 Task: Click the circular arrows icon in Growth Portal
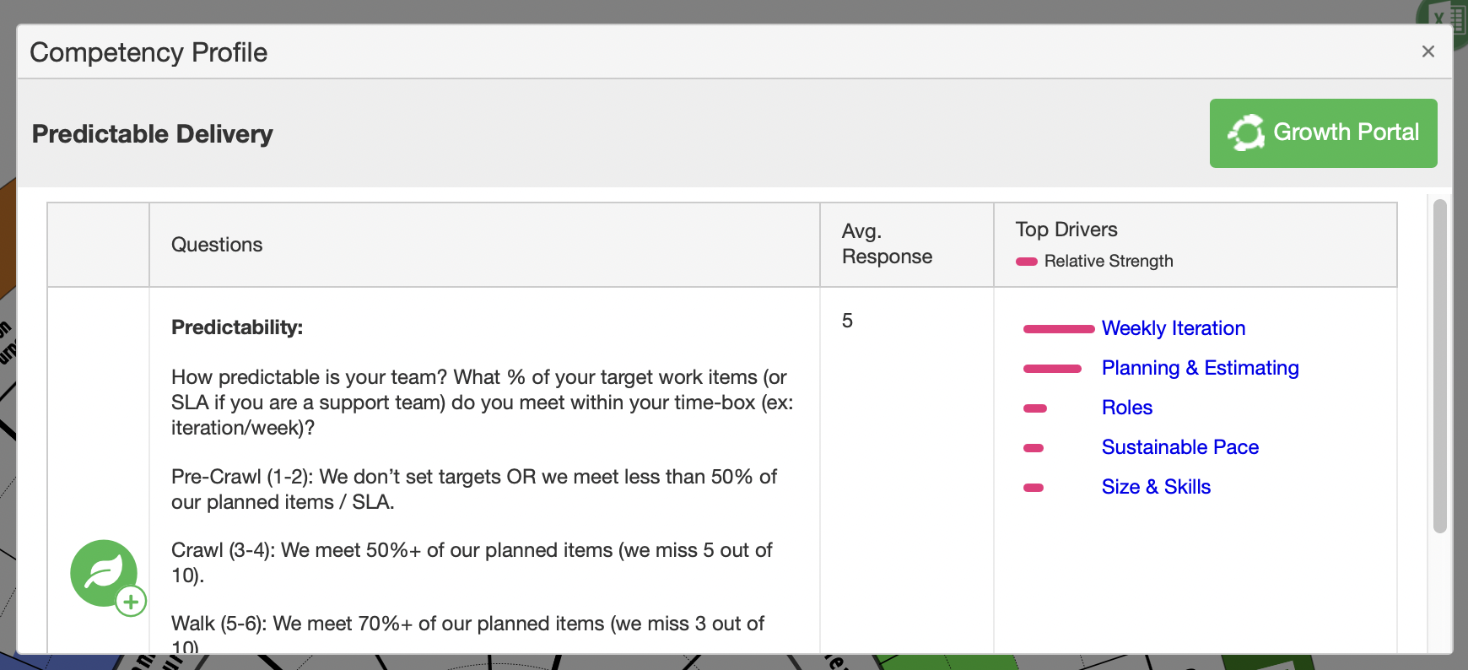pos(1246,132)
